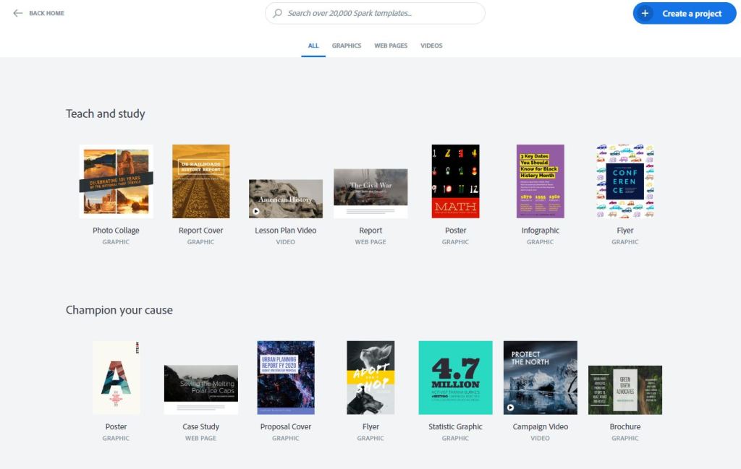The image size is (741, 469).
Task: Select the Videos tab
Action: (431, 46)
